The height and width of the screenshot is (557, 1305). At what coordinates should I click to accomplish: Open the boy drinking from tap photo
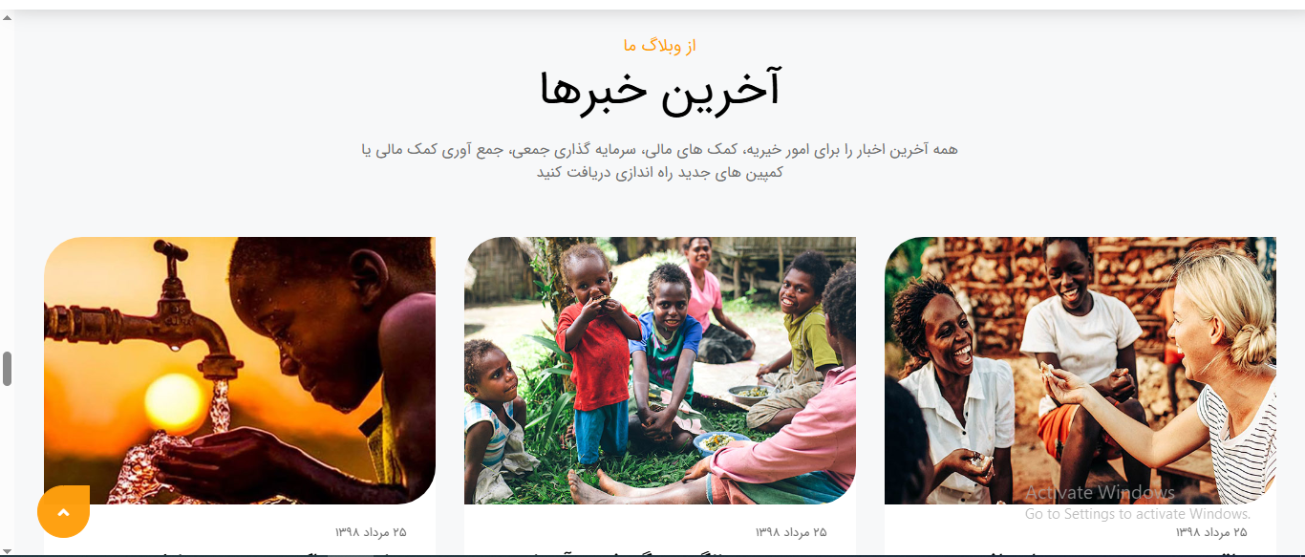click(240, 371)
